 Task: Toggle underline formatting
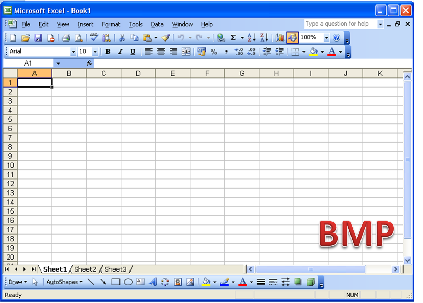133,52
